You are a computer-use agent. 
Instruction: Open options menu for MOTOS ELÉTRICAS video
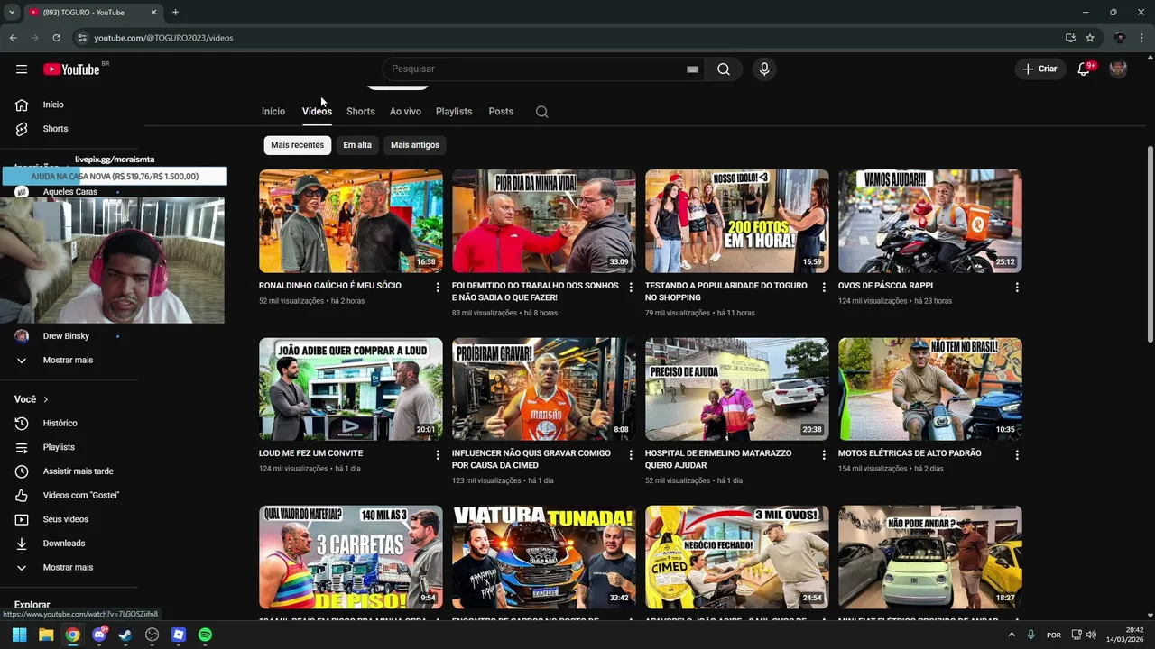click(1017, 455)
